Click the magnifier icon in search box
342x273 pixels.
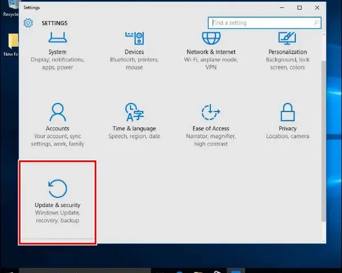(x=316, y=23)
